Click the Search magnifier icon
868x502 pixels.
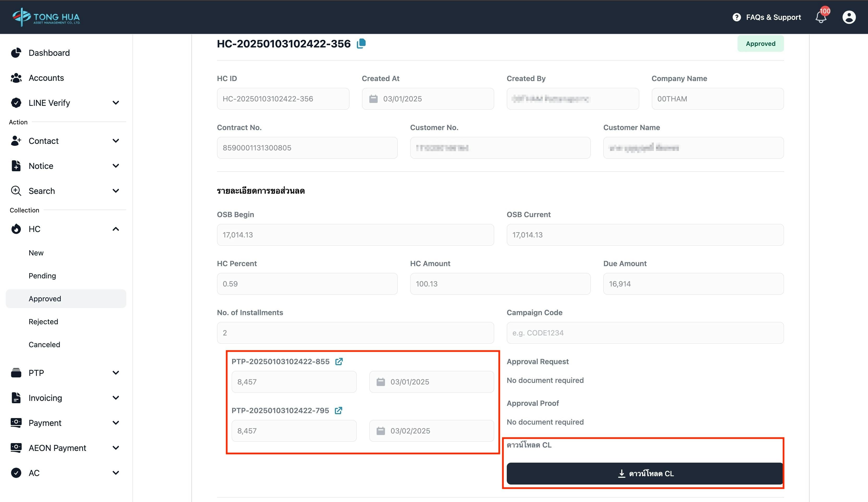tap(16, 191)
